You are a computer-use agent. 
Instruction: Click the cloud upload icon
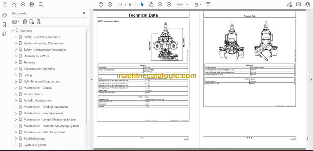click(23, 5)
